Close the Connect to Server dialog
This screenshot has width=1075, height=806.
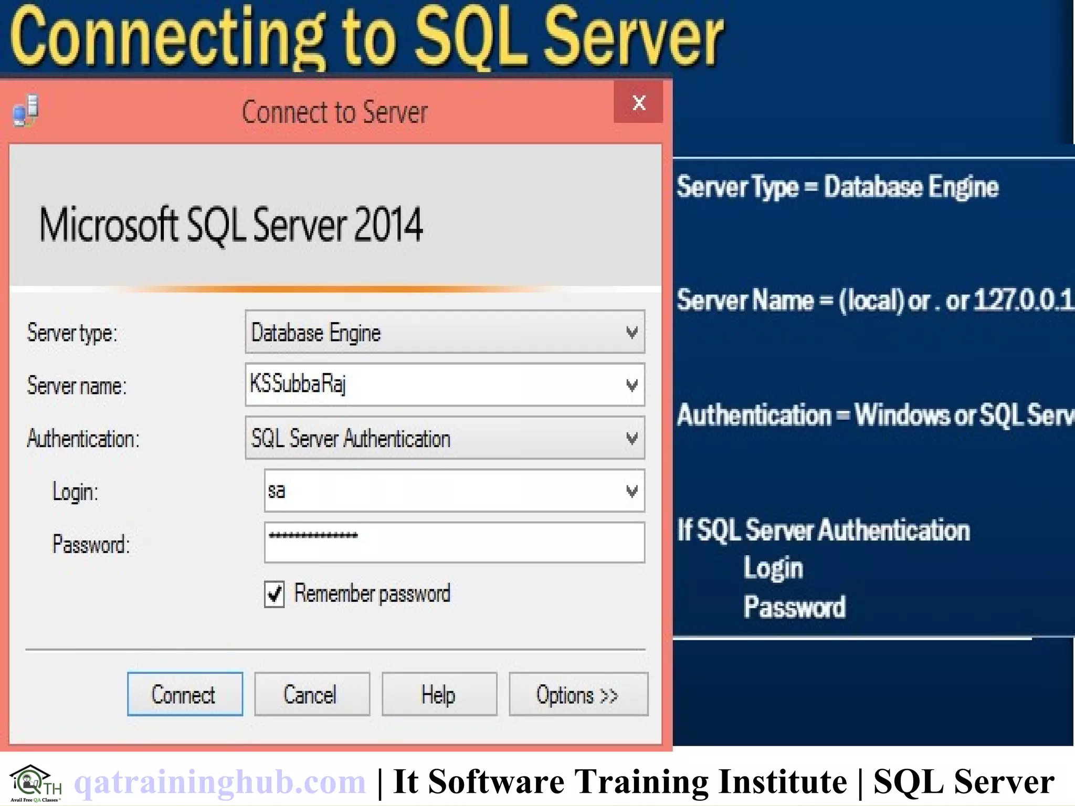click(x=638, y=102)
